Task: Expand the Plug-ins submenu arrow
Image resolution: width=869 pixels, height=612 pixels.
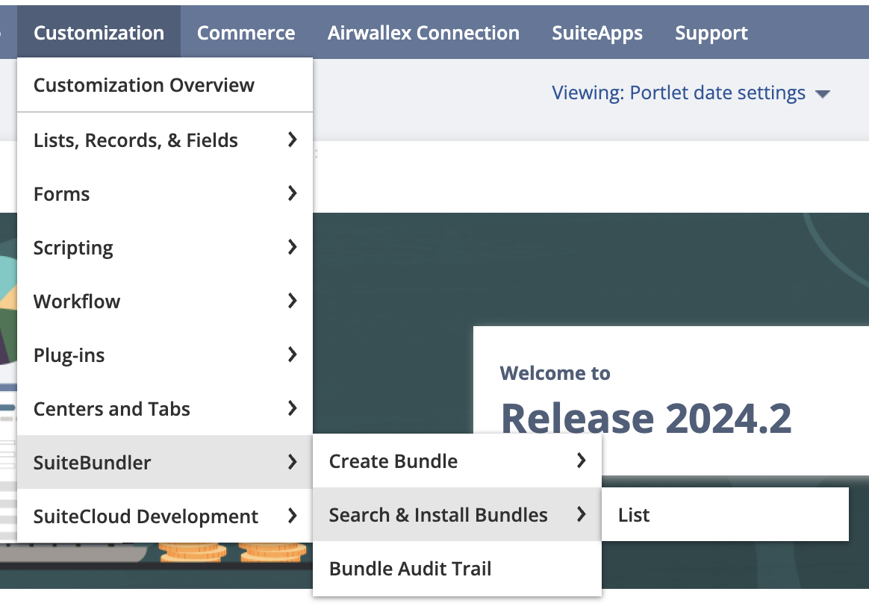Action: (x=292, y=355)
